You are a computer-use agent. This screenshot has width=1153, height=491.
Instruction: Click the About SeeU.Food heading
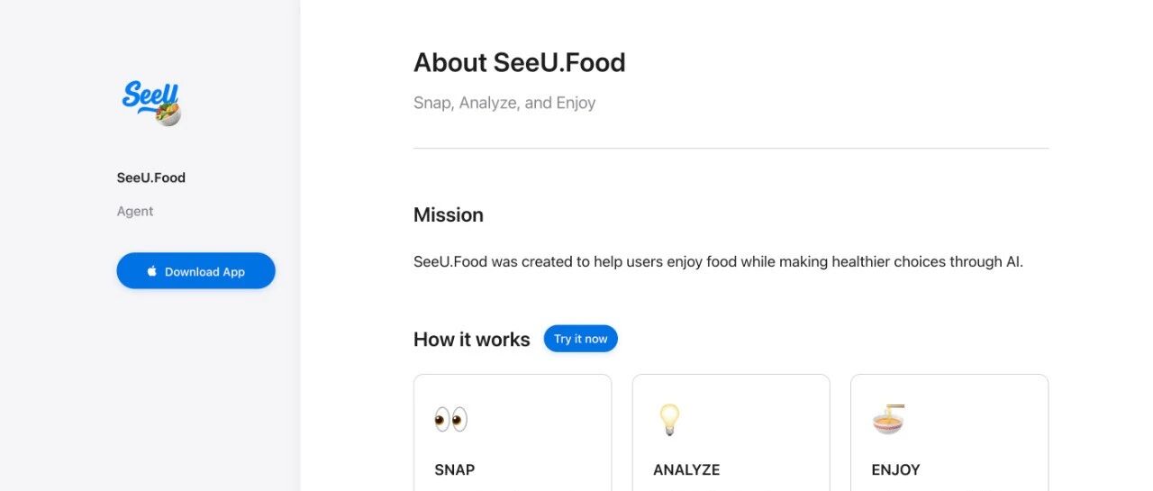tap(519, 63)
